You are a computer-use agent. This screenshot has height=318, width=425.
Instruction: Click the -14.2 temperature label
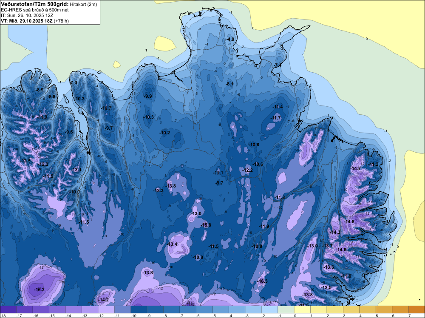point(103,300)
